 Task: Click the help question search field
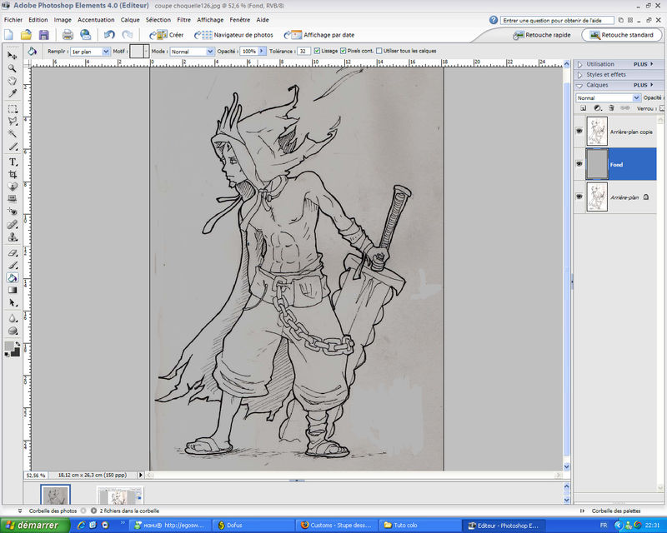[x=557, y=20]
